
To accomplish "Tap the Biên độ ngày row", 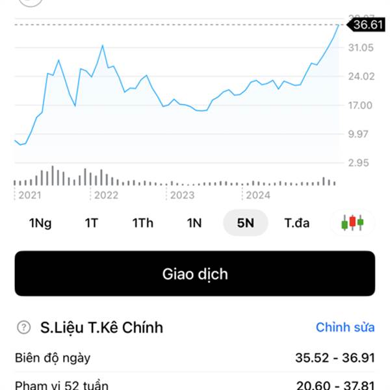I will (x=195, y=357).
